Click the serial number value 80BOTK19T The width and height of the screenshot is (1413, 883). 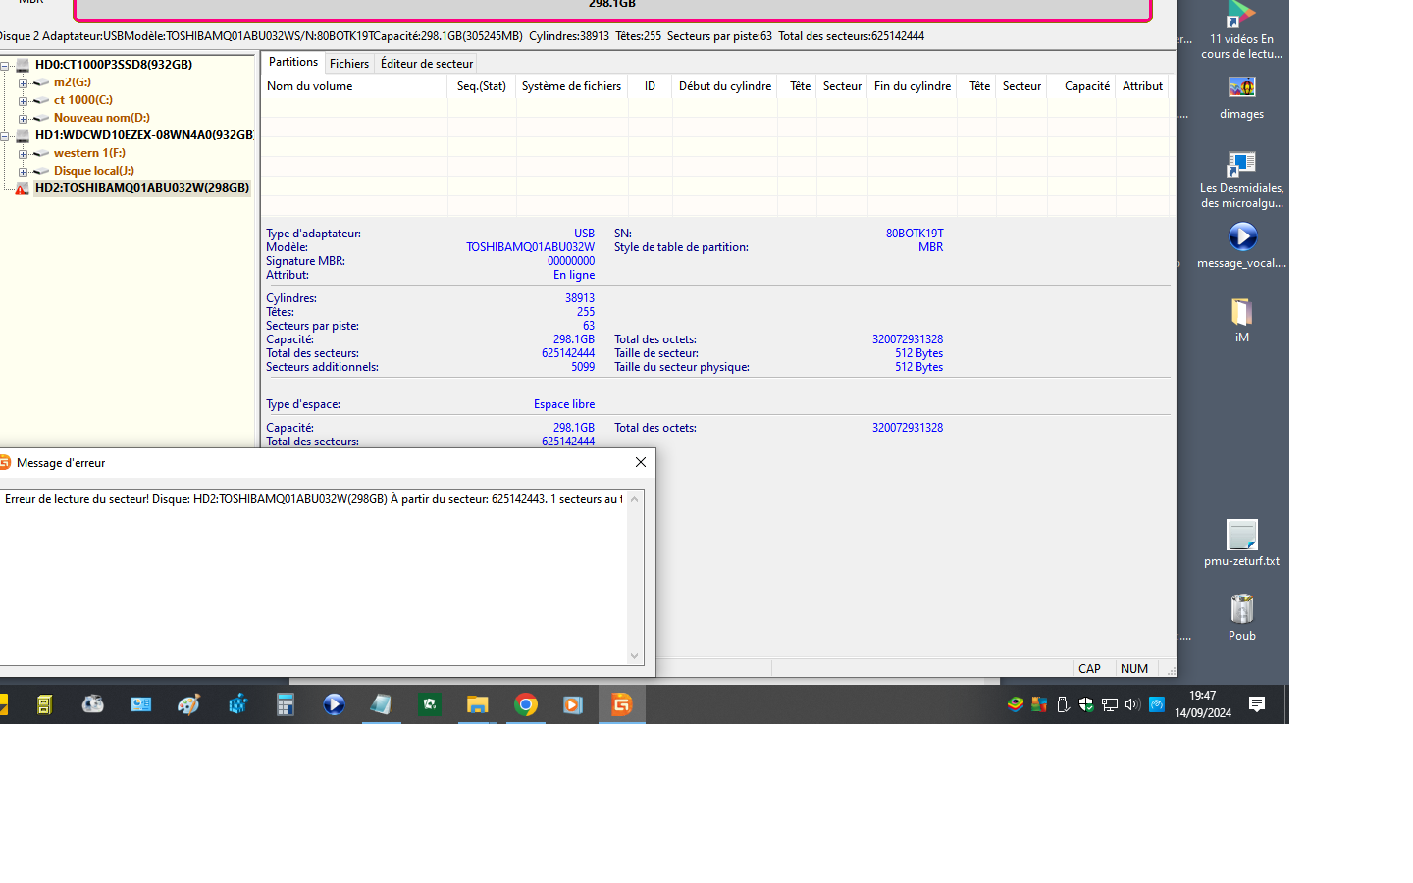(915, 234)
